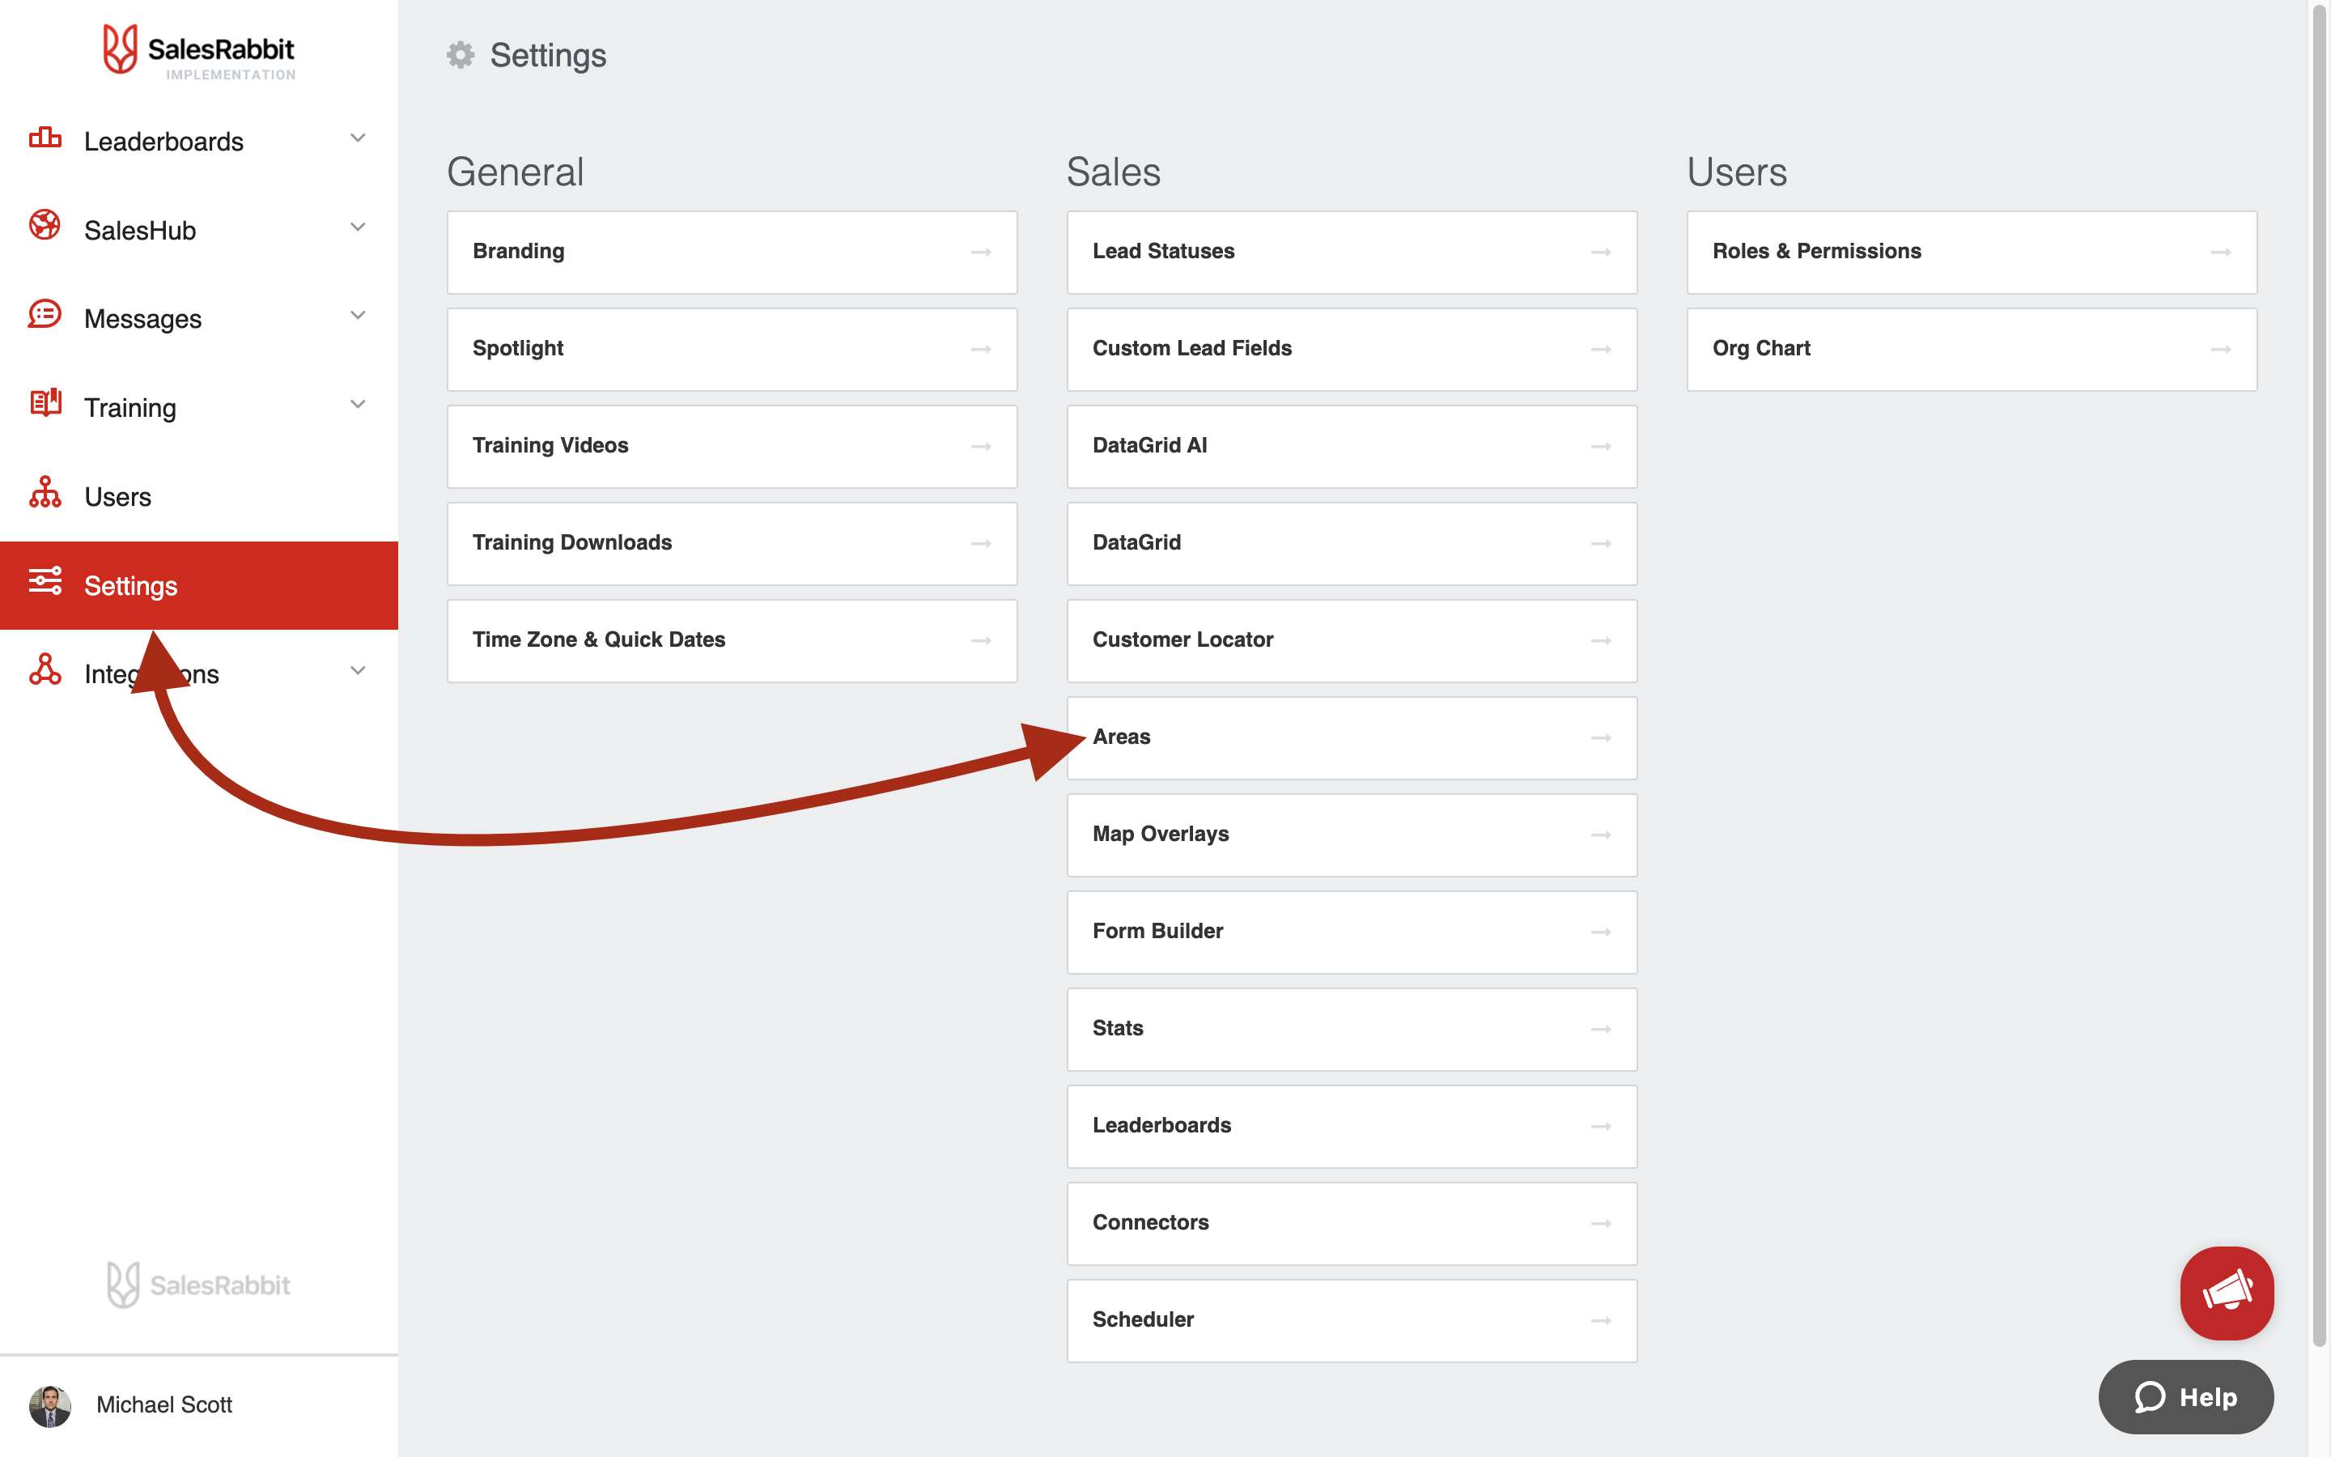
Task: Click the arrow icon on the Areas card
Action: click(x=1601, y=738)
